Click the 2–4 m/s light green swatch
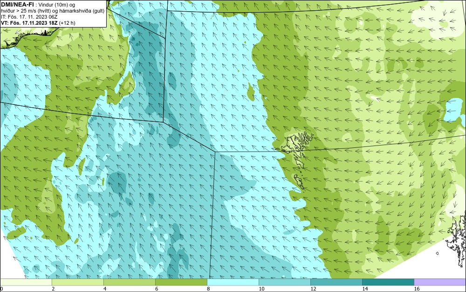The height and width of the screenshot is (292, 466). tap(77, 282)
